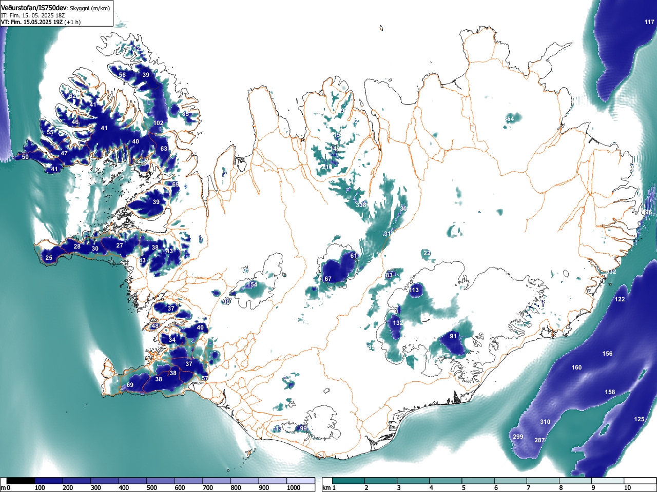Click the 83 visibility value label
This screenshot has height=492, width=657.
pos(389,275)
